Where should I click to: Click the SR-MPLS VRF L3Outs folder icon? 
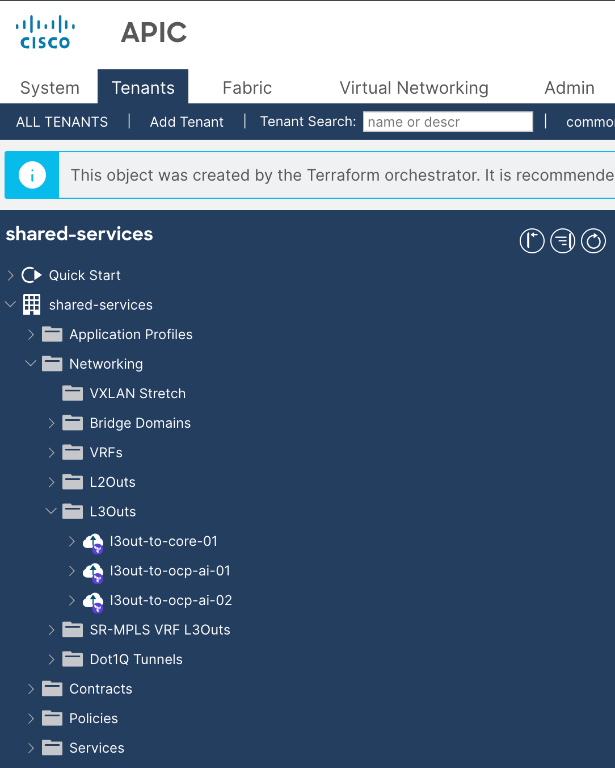tap(73, 630)
